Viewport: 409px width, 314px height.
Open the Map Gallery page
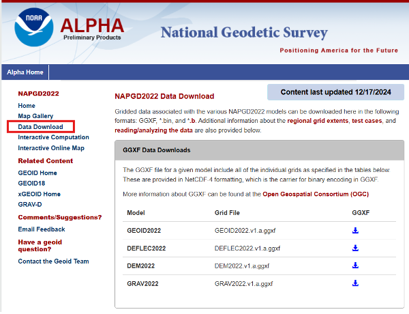coord(35,116)
